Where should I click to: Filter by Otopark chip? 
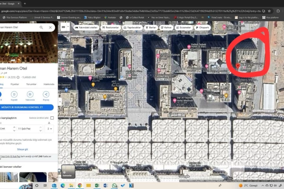(202, 27)
